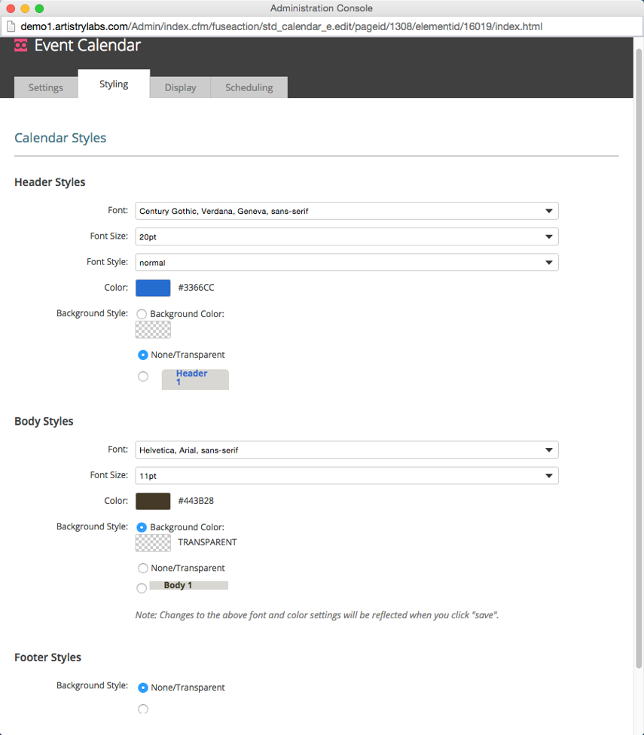The height and width of the screenshot is (735, 644).
Task: Click the #443B28 hex value text
Action: coord(196,501)
